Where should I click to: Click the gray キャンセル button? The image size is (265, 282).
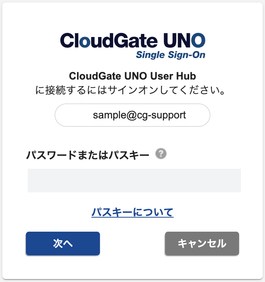[x=202, y=244]
